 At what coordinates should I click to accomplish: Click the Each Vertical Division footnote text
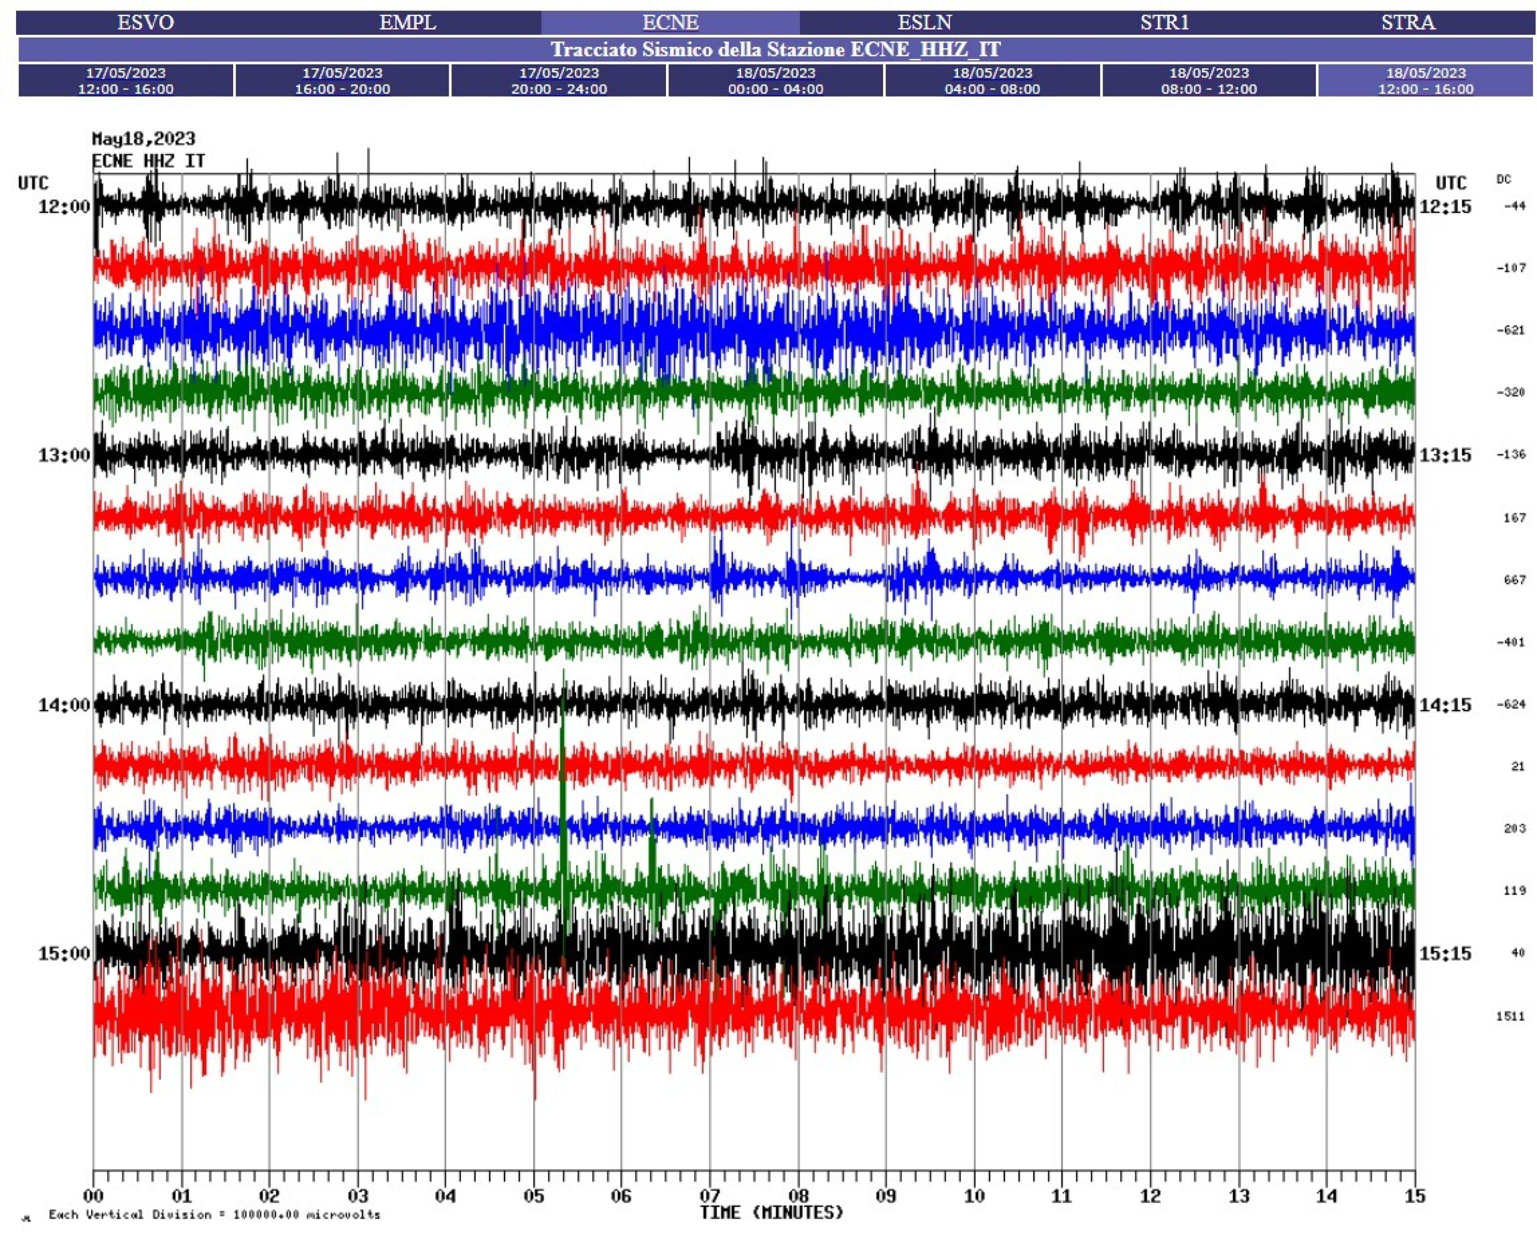[x=214, y=1214]
